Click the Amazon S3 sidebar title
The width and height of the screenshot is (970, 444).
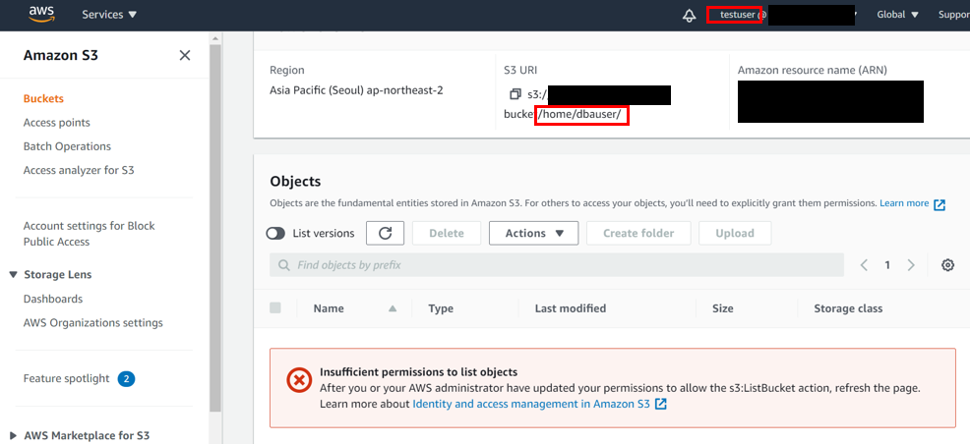[x=61, y=56]
